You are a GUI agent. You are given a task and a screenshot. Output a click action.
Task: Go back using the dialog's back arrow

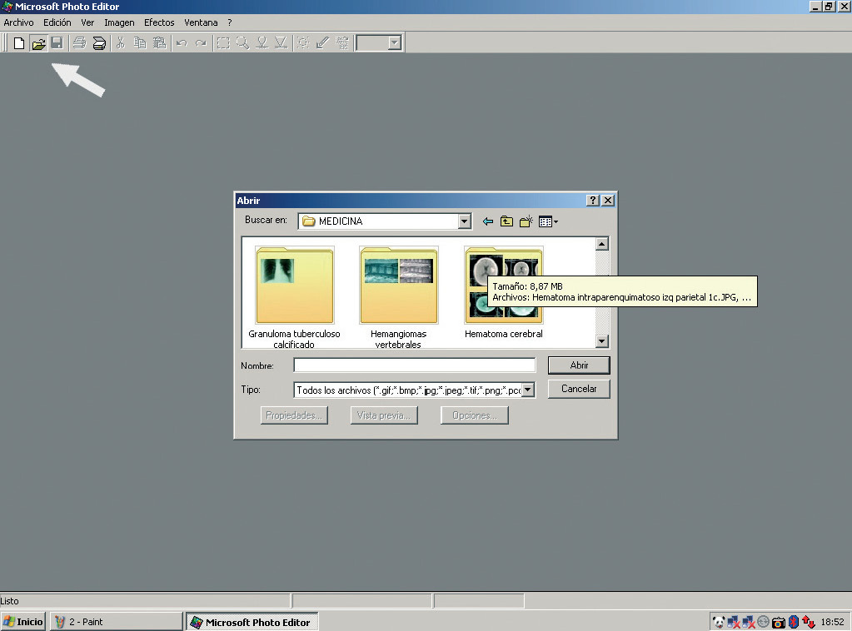pos(488,221)
